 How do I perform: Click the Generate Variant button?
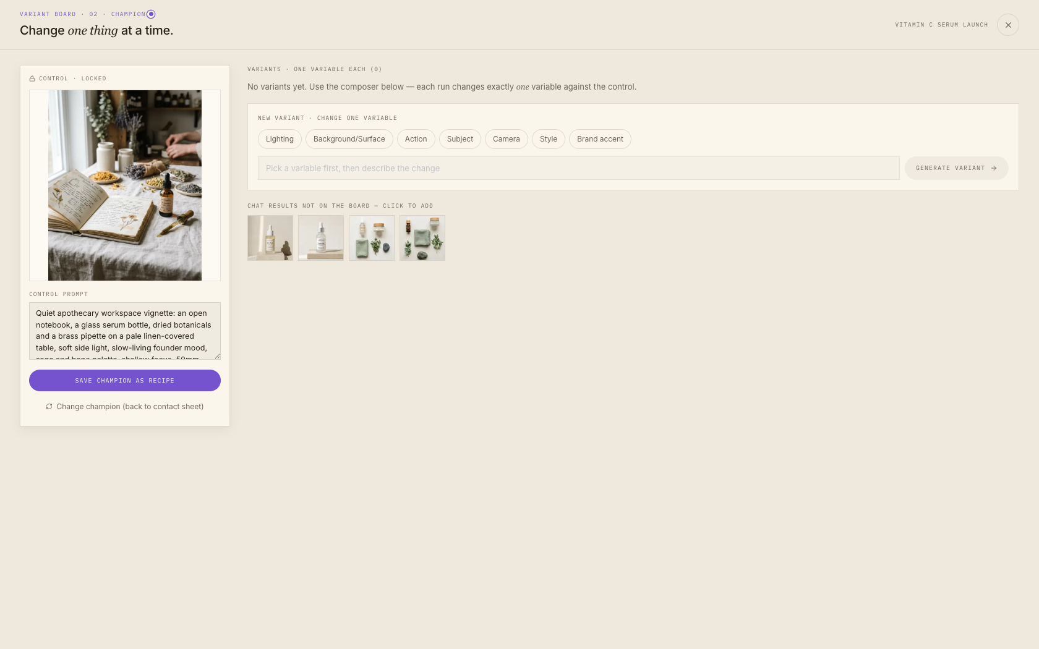[x=956, y=168]
